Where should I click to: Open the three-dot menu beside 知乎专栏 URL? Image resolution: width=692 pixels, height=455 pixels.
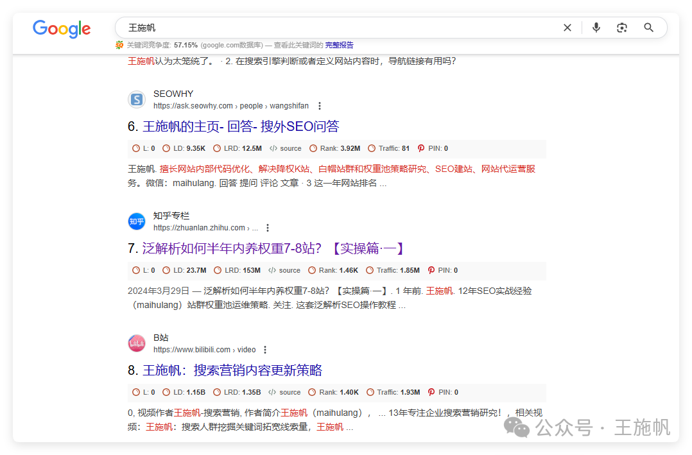pyautogui.click(x=268, y=228)
